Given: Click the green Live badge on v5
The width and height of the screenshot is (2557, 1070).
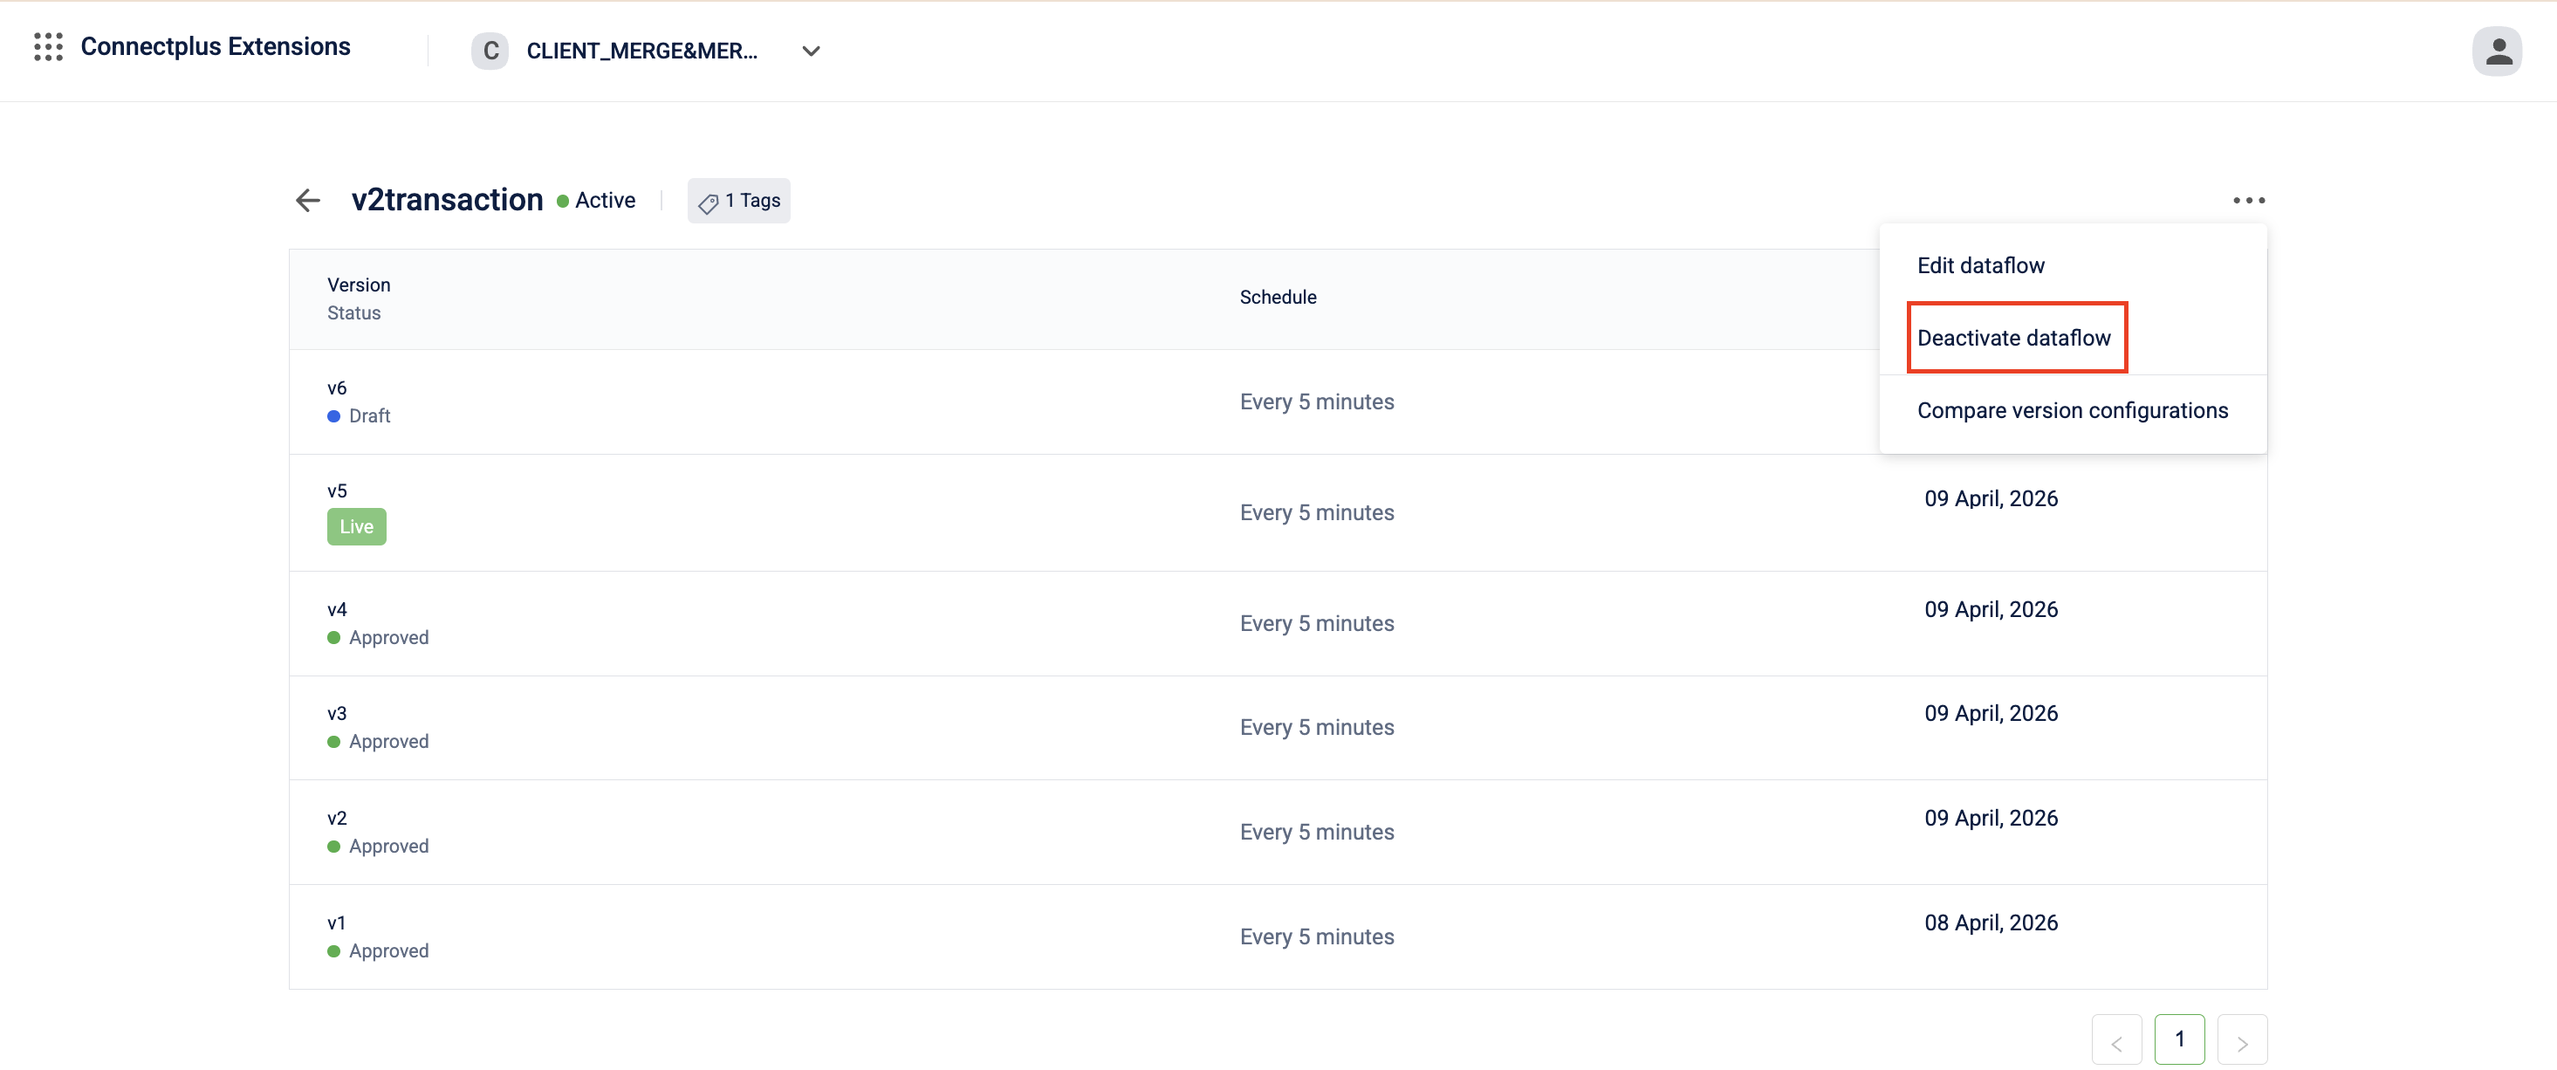Looking at the screenshot, I should pos(356,527).
